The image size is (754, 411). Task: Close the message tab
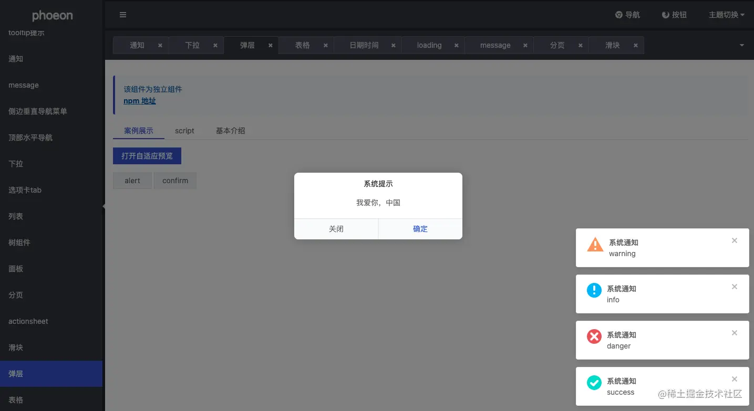pyautogui.click(x=525, y=45)
